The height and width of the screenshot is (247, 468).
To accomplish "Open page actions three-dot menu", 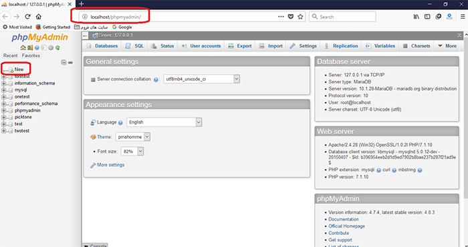I will pyautogui.click(x=281, y=17).
